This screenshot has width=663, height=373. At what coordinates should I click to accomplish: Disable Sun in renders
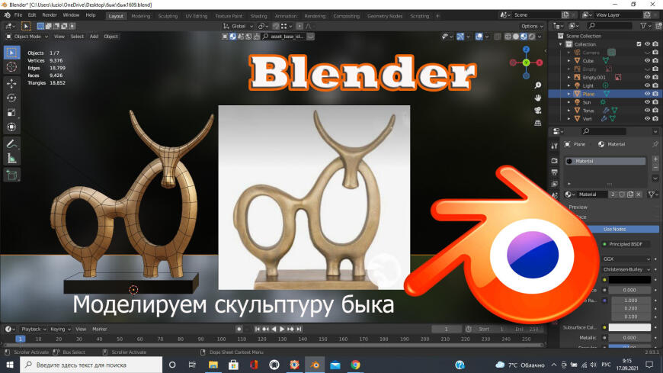655,102
